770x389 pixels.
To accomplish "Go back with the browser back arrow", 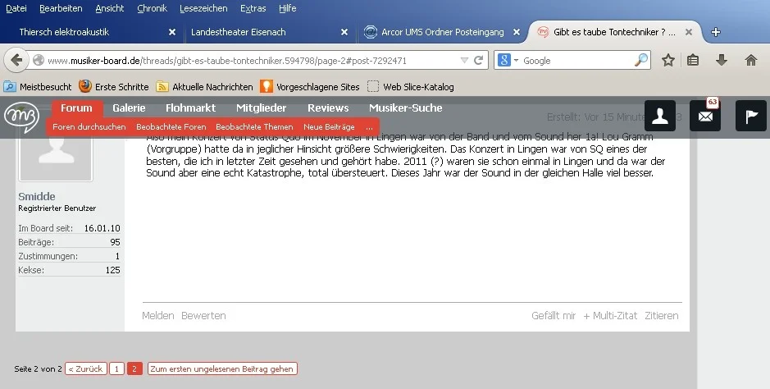I will click(16, 60).
